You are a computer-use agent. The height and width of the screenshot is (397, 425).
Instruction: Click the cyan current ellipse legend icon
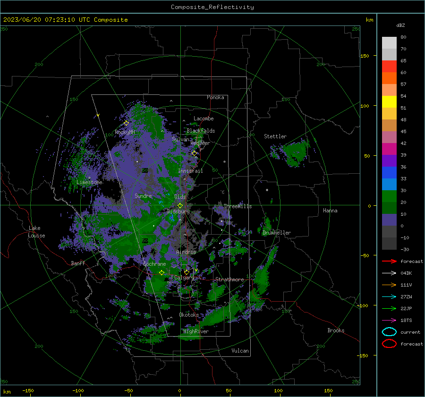click(x=389, y=332)
